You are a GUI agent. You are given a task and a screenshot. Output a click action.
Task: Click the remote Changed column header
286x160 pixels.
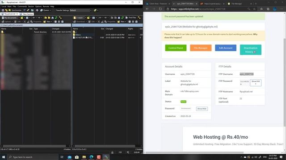[116, 28]
